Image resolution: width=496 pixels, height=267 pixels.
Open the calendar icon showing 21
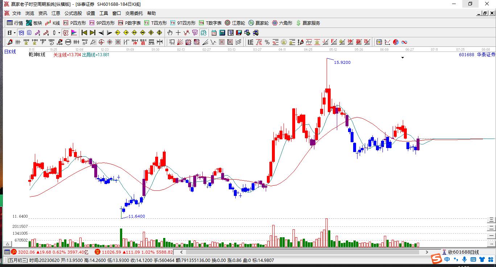[214, 33]
